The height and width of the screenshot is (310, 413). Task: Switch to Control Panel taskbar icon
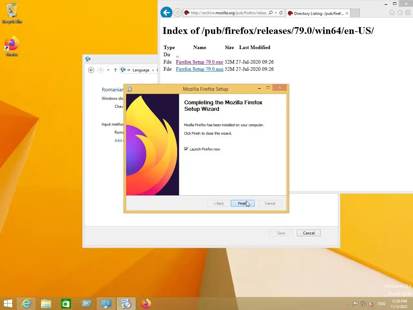pyautogui.click(x=106, y=304)
